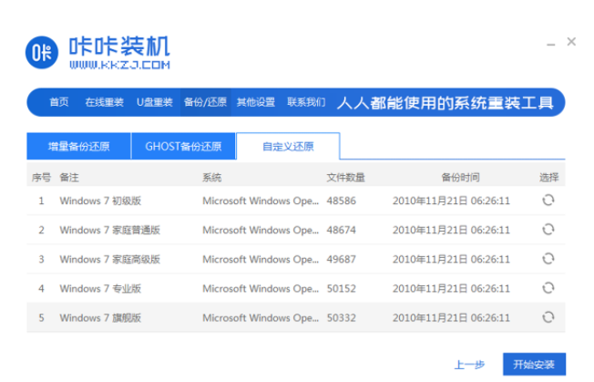The height and width of the screenshot is (382, 594).
Task: Click file count 49687
Action: coord(342,259)
